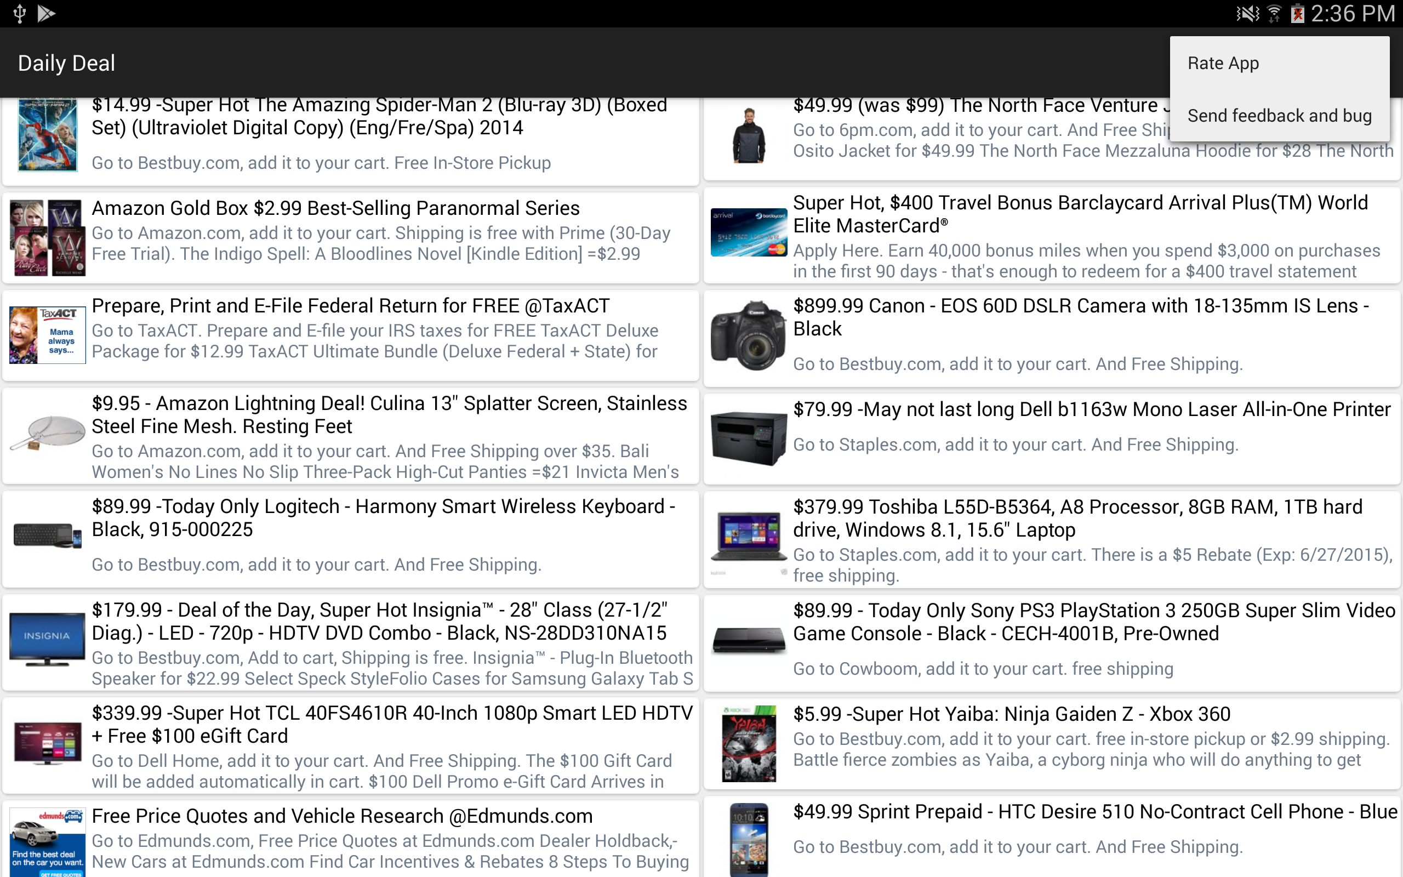Open the Spider-Man 2 Blu-ray thumbnail

(47, 135)
